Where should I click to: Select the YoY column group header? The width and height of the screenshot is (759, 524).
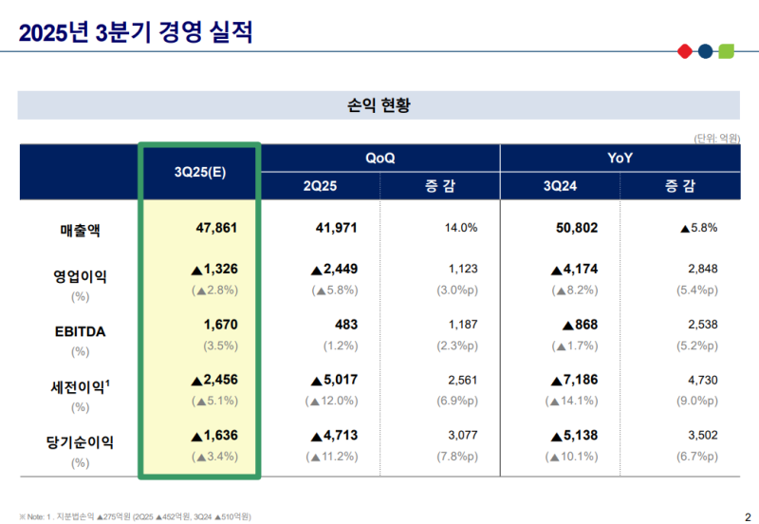point(620,158)
